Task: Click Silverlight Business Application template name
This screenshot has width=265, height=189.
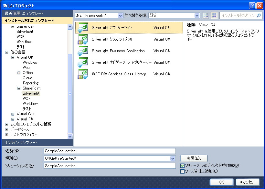Action: (x=118, y=51)
